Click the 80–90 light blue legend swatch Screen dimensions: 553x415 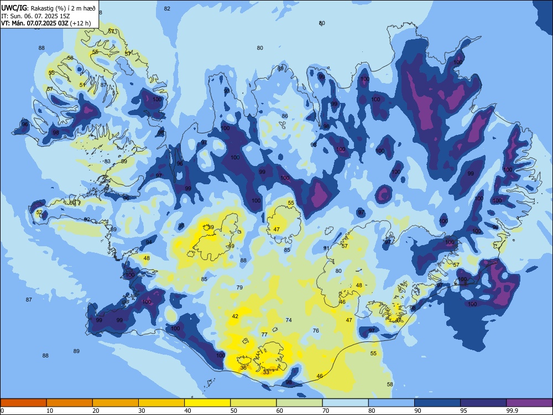click(391, 403)
